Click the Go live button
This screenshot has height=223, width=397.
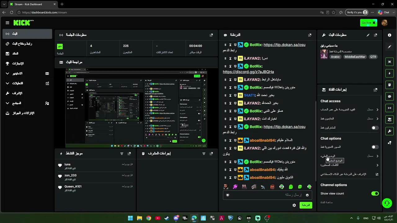click(368, 23)
